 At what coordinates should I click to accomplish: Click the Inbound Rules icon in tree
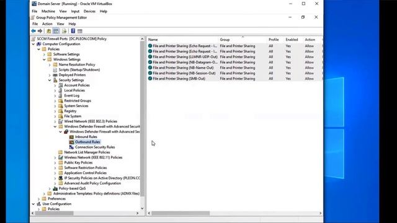pyautogui.click(x=72, y=137)
